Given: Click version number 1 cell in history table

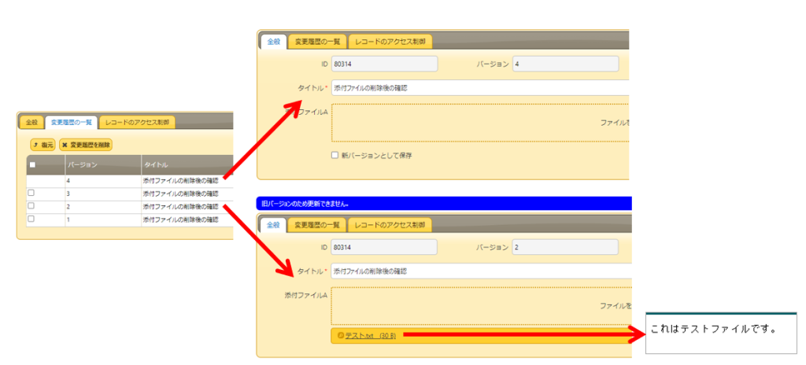Looking at the screenshot, I should coord(103,219).
